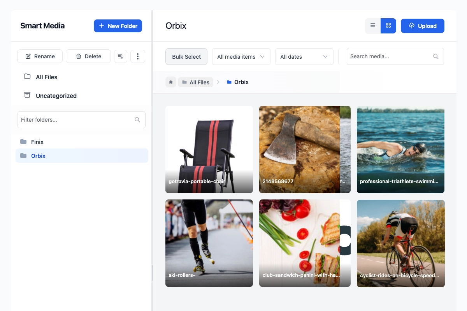Open the Orbix folder in the sidebar
The image size is (467, 311).
pyautogui.click(x=38, y=155)
